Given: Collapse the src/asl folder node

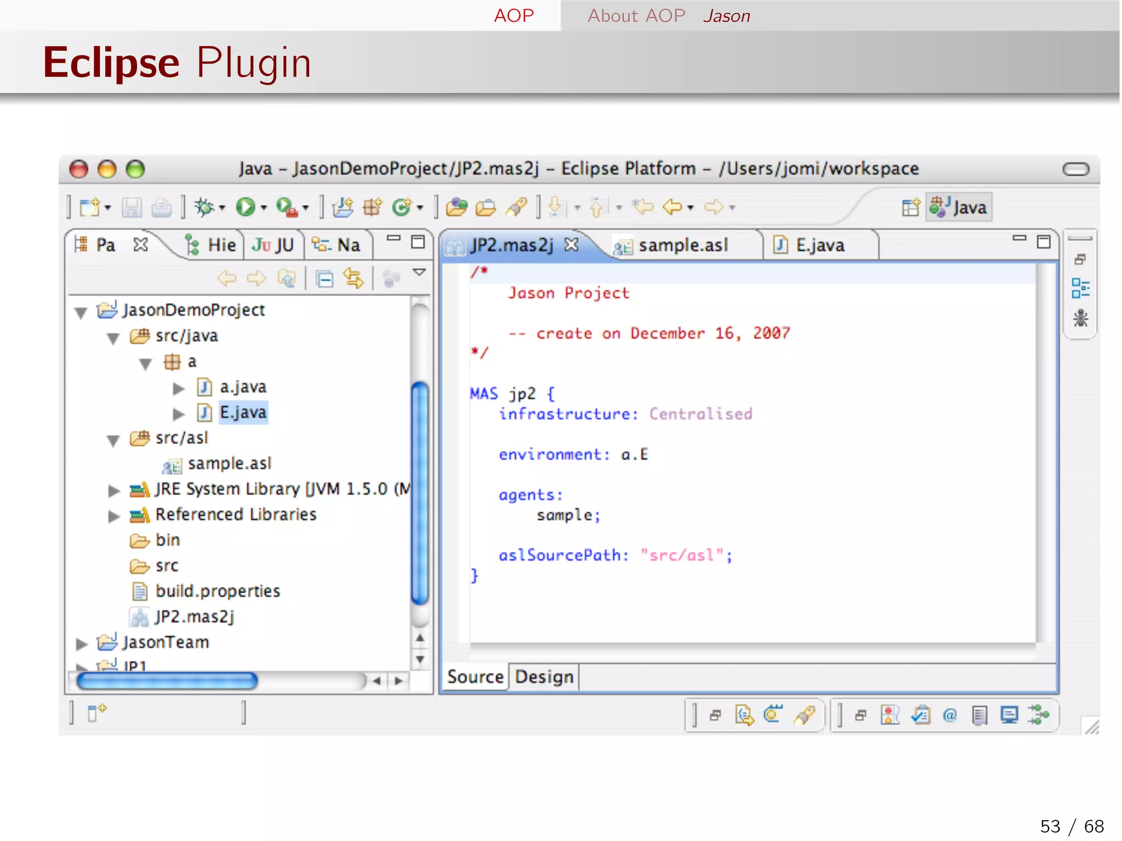Looking at the screenshot, I should pyautogui.click(x=113, y=441).
